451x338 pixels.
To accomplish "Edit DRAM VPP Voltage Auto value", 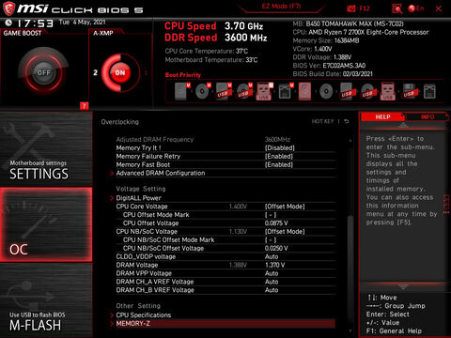I will pos(272,273).
